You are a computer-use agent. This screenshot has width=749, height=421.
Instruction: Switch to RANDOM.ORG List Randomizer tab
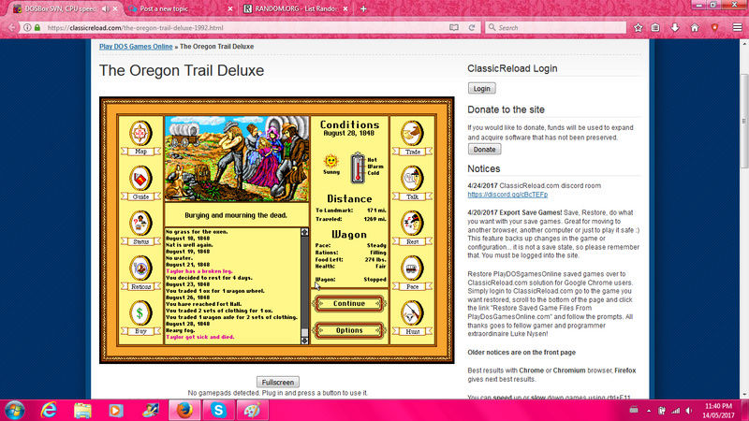coord(295,8)
